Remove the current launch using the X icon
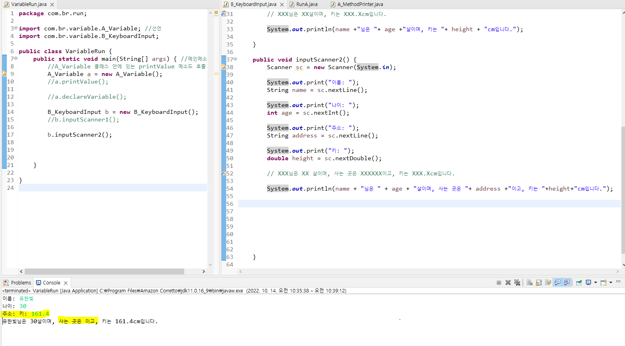This screenshot has width=625, height=346. click(x=508, y=282)
